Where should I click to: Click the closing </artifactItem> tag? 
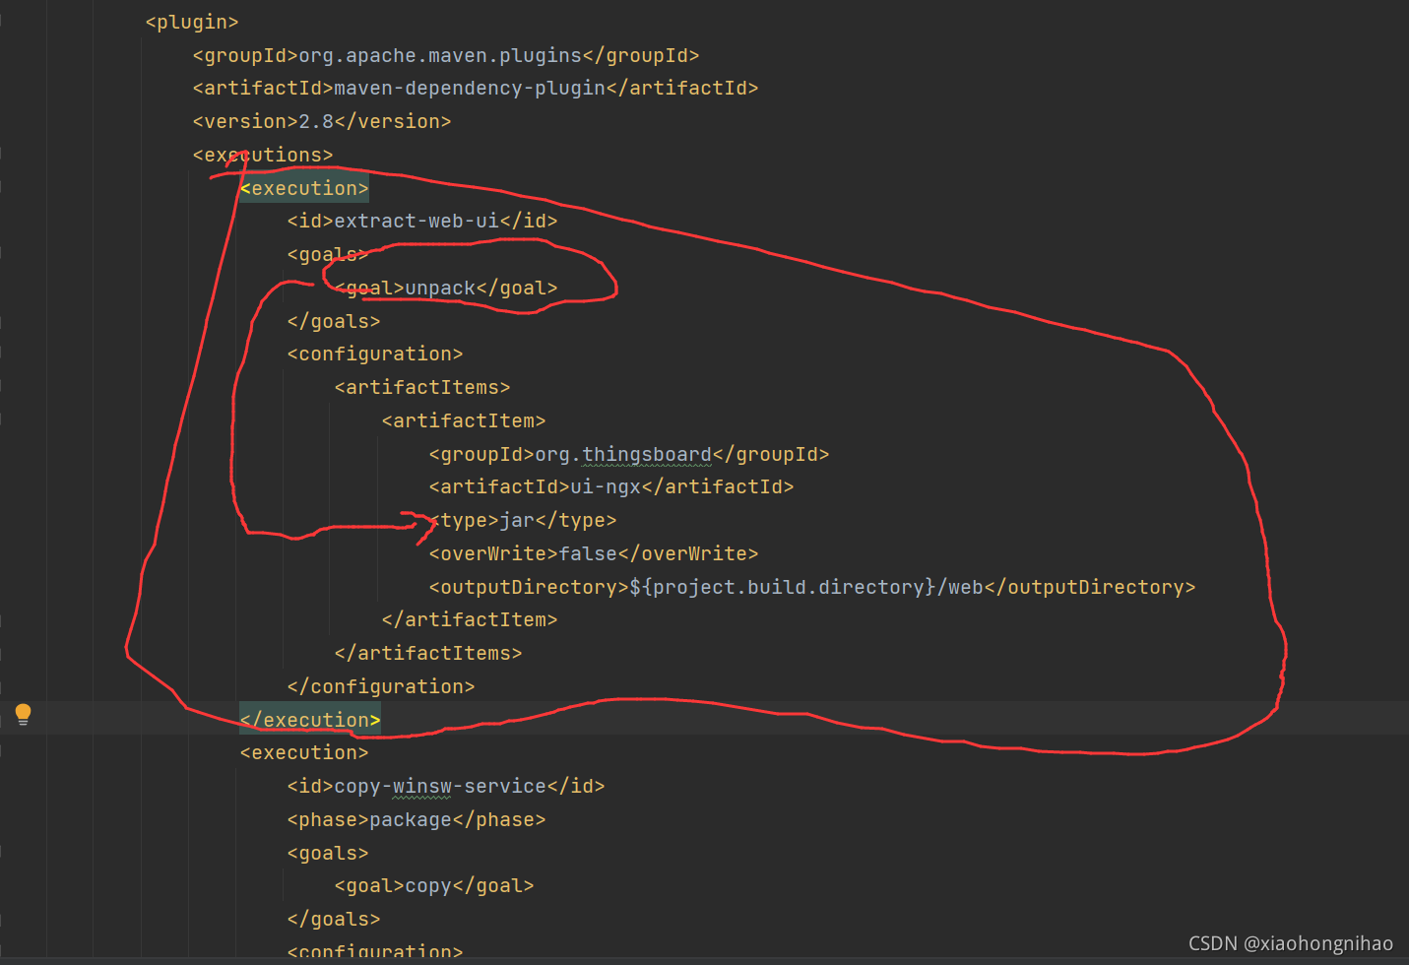(470, 619)
